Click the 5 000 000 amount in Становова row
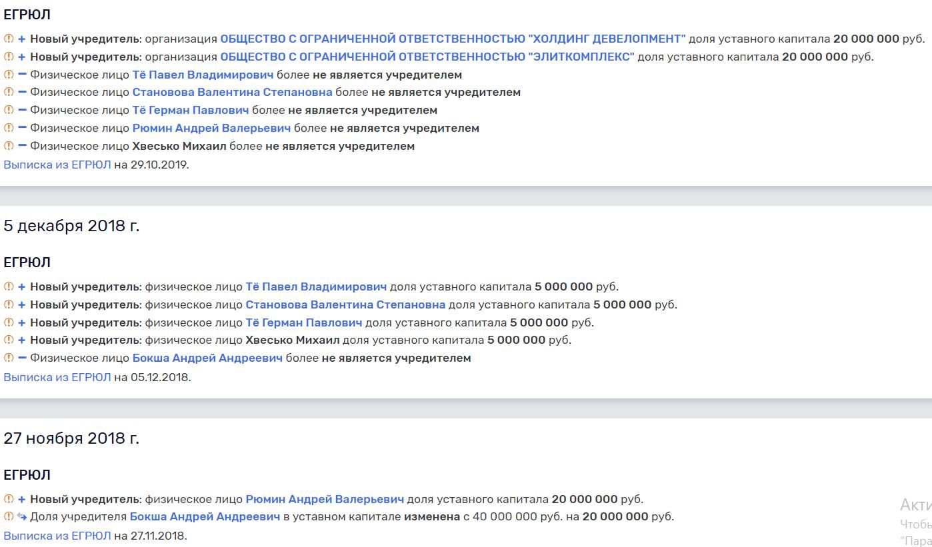Screen dimensions: 932x547 622,304
